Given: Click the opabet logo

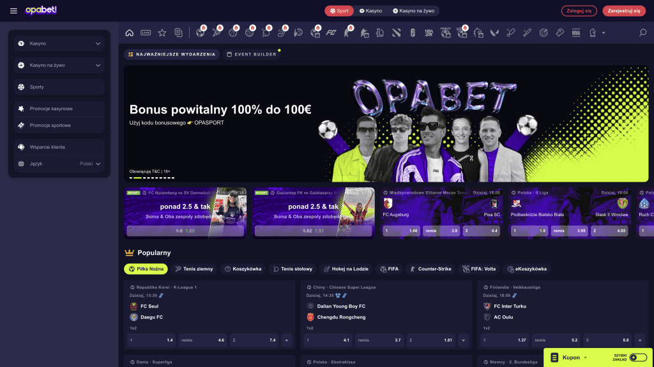Looking at the screenshot, I should (41, 10).
